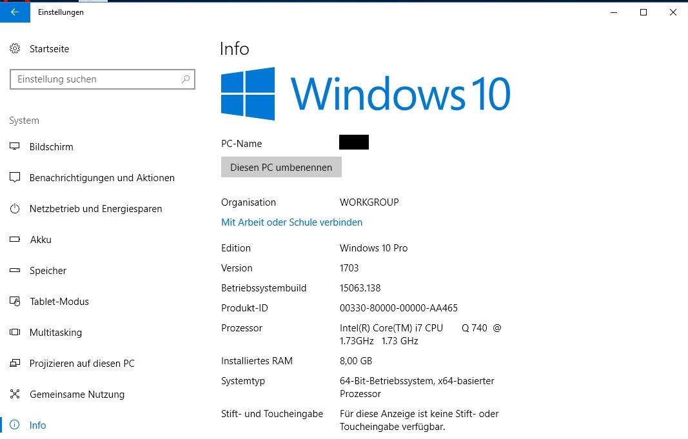688x439 pixels.
Task: Minimize the Einstellungen window
Action: 614,12
